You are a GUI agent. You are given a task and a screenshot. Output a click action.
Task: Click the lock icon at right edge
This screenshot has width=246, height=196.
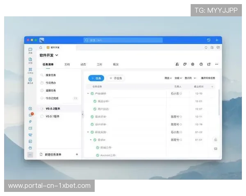click(216, 140)
